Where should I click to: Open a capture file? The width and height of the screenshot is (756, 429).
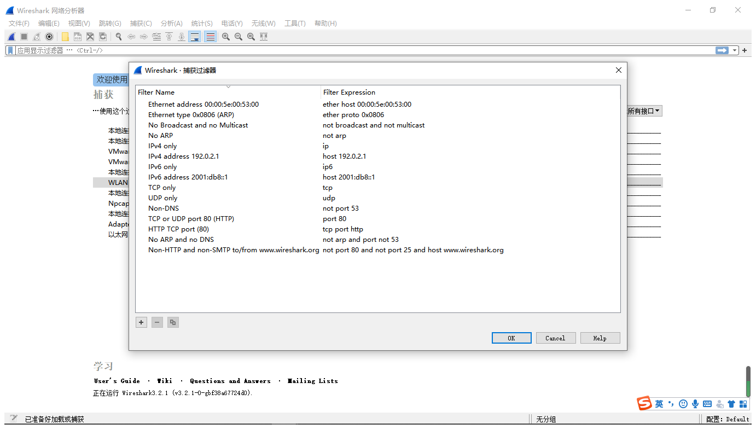click(65, 37)
